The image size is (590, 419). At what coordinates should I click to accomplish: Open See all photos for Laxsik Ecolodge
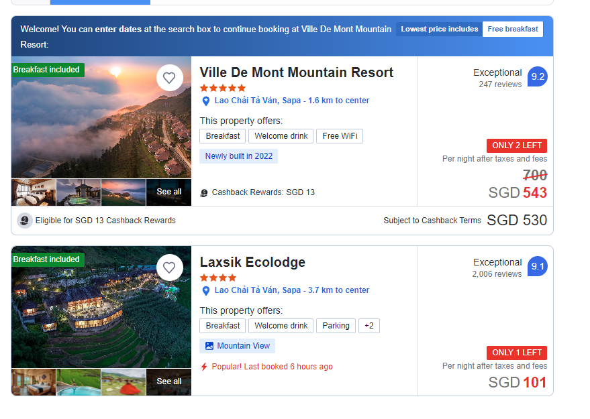pos(168,381)
